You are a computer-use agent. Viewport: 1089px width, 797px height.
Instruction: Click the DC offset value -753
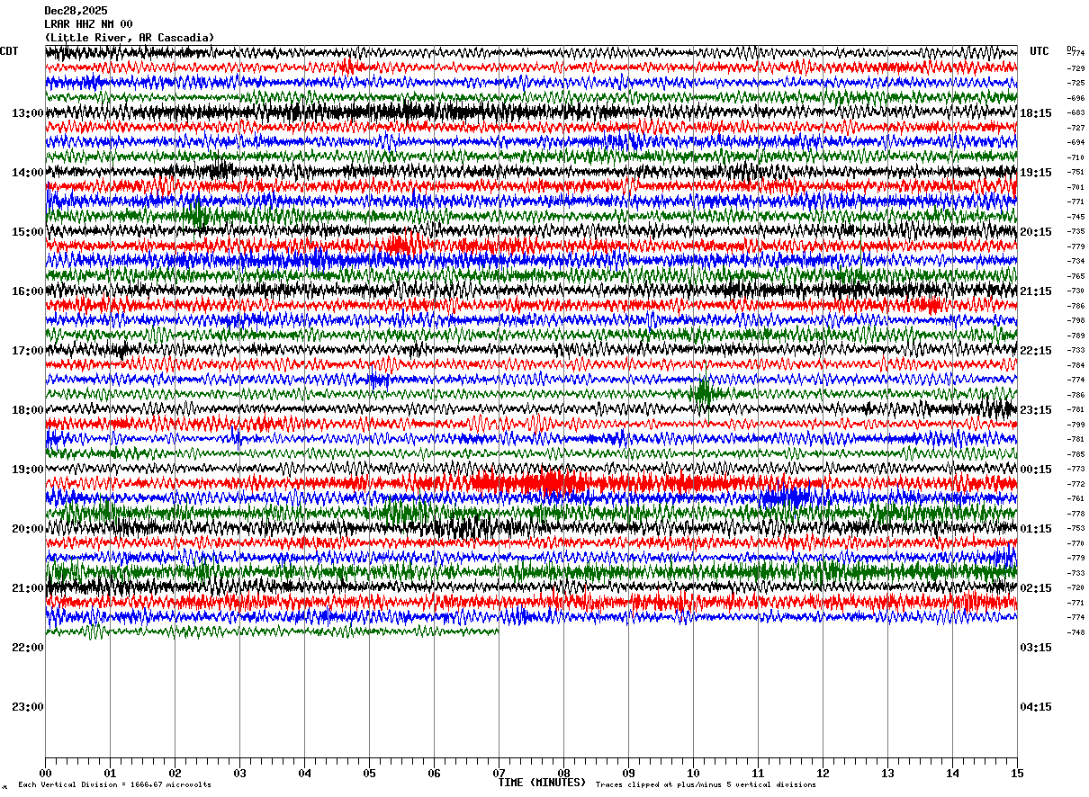tap(1075, 528)
